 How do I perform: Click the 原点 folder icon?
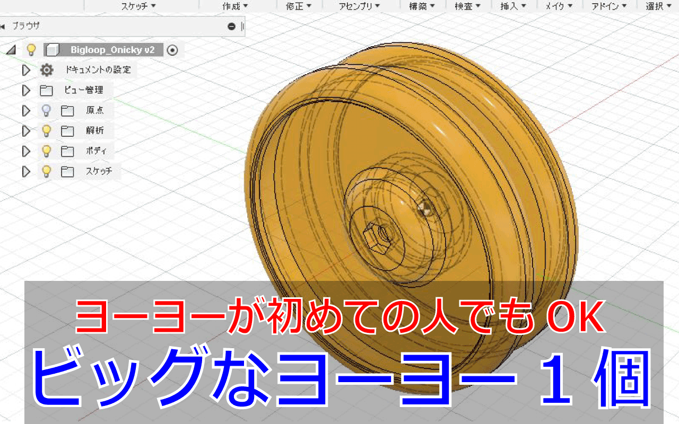67,111
